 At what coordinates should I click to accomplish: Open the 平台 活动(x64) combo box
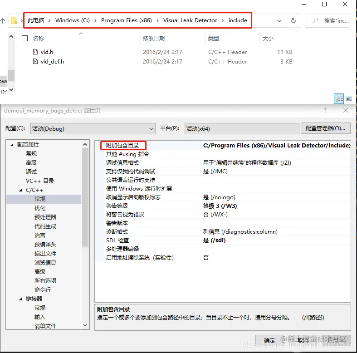coord(242,129)
